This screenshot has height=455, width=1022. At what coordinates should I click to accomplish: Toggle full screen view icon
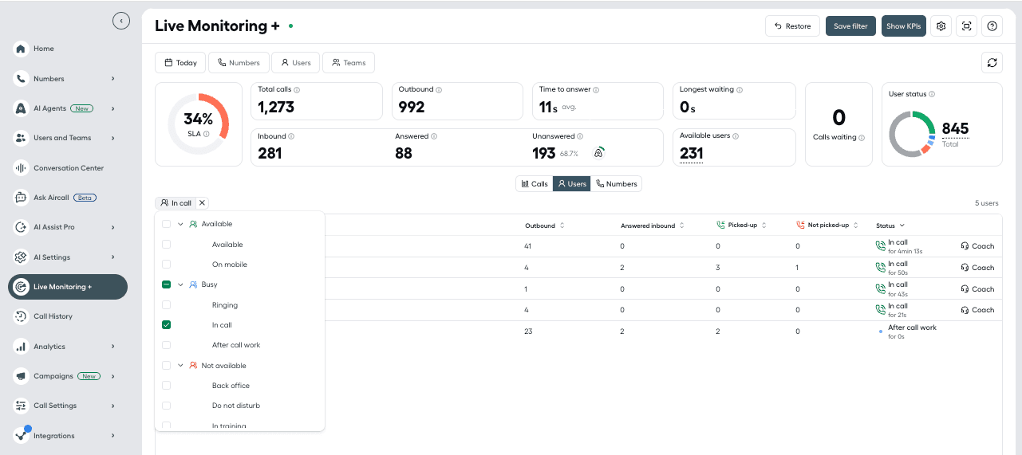(967, 26)
